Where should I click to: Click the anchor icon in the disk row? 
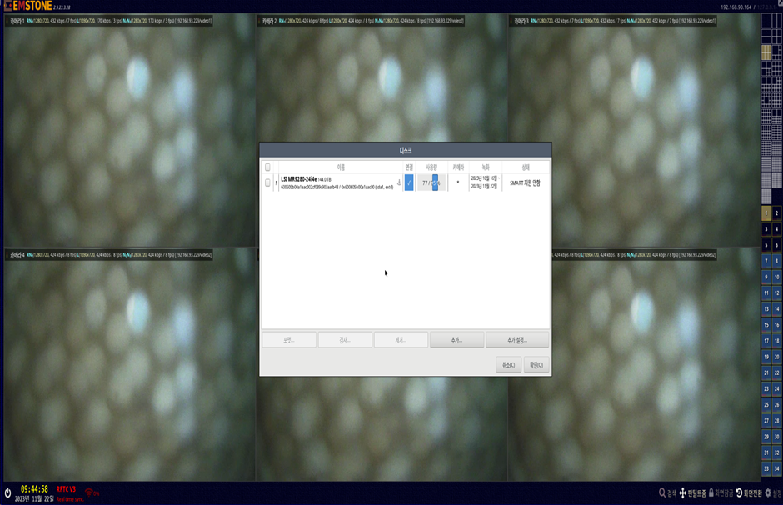pyautogui.click(x=399, y=182)
